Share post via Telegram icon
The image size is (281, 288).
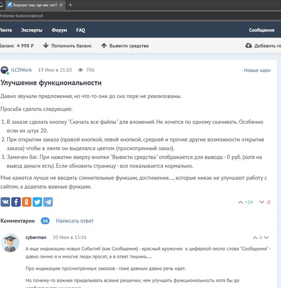(48, 202)
